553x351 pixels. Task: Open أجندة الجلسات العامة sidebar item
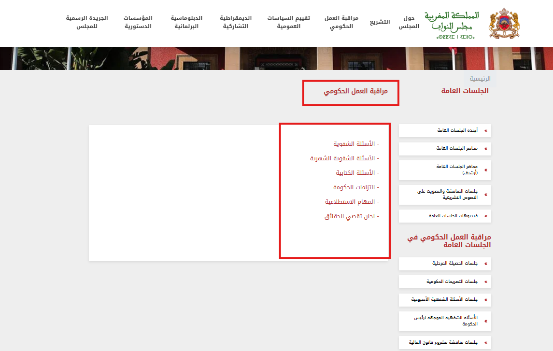click(445, 130)
